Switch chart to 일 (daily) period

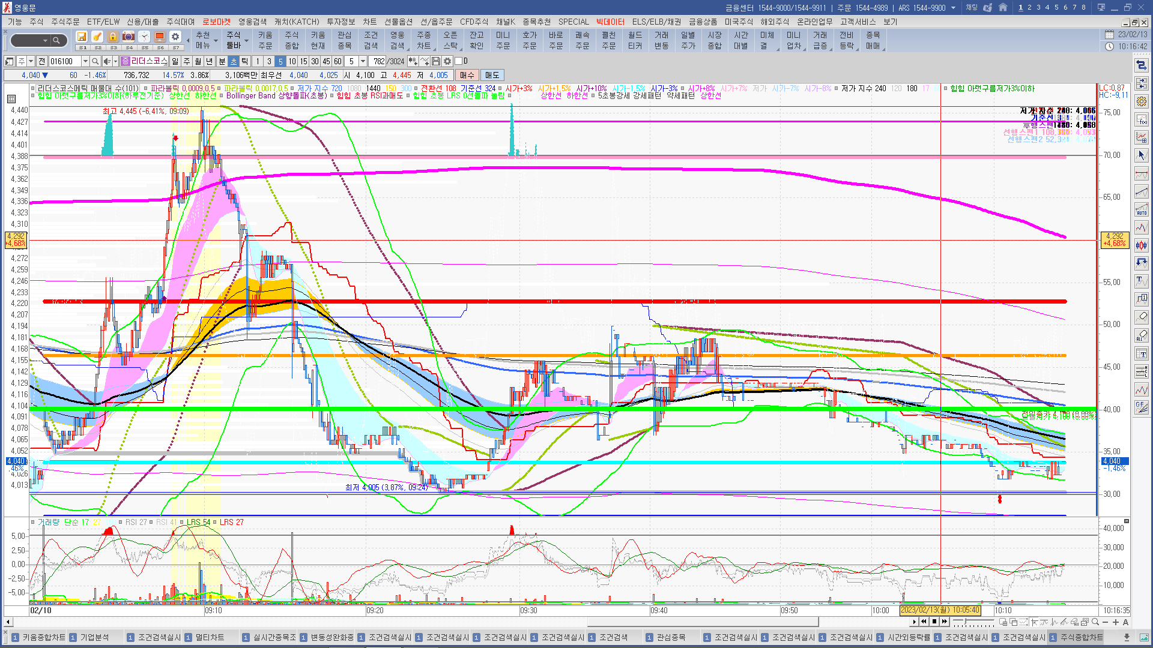pos(175,61)
